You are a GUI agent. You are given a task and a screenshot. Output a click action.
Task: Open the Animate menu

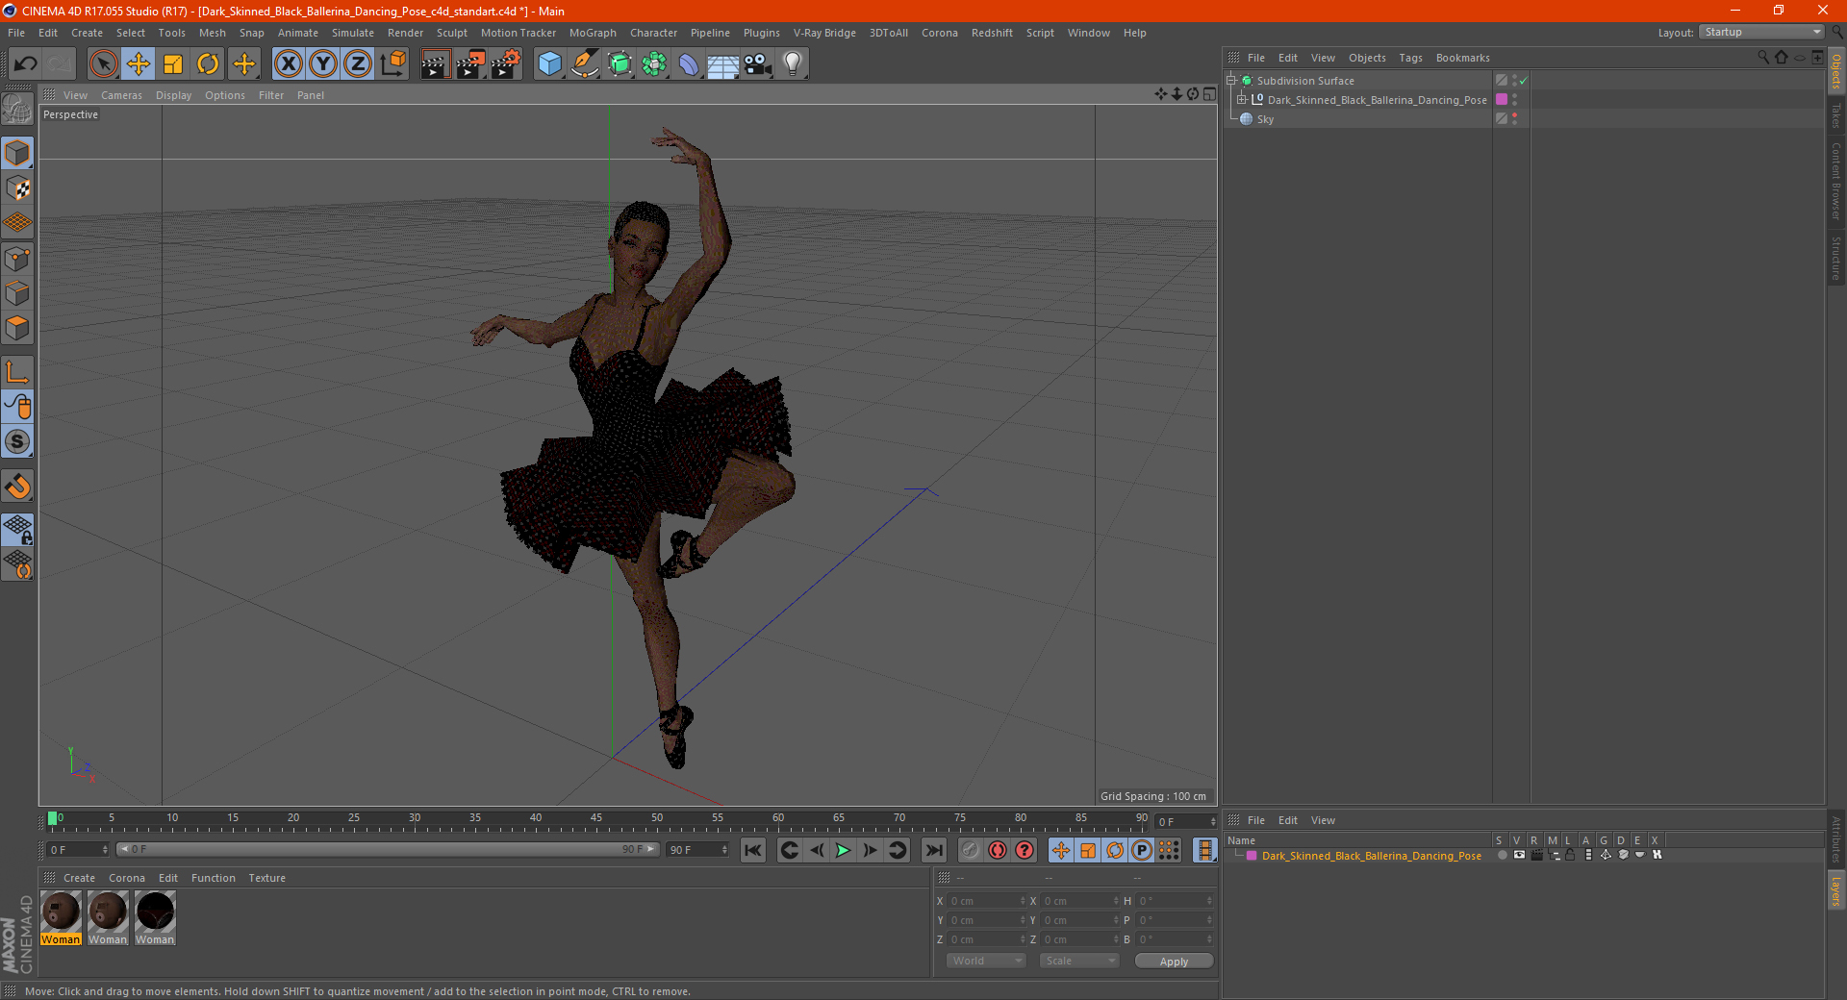tap(297, 33)
